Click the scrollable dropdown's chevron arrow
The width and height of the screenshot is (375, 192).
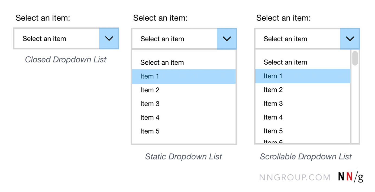coord(350,39)
